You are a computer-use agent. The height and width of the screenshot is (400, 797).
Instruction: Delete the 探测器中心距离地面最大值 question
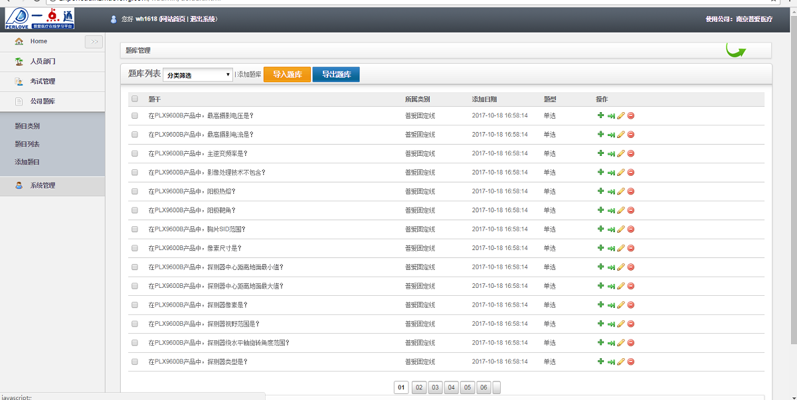coord(631,286)
